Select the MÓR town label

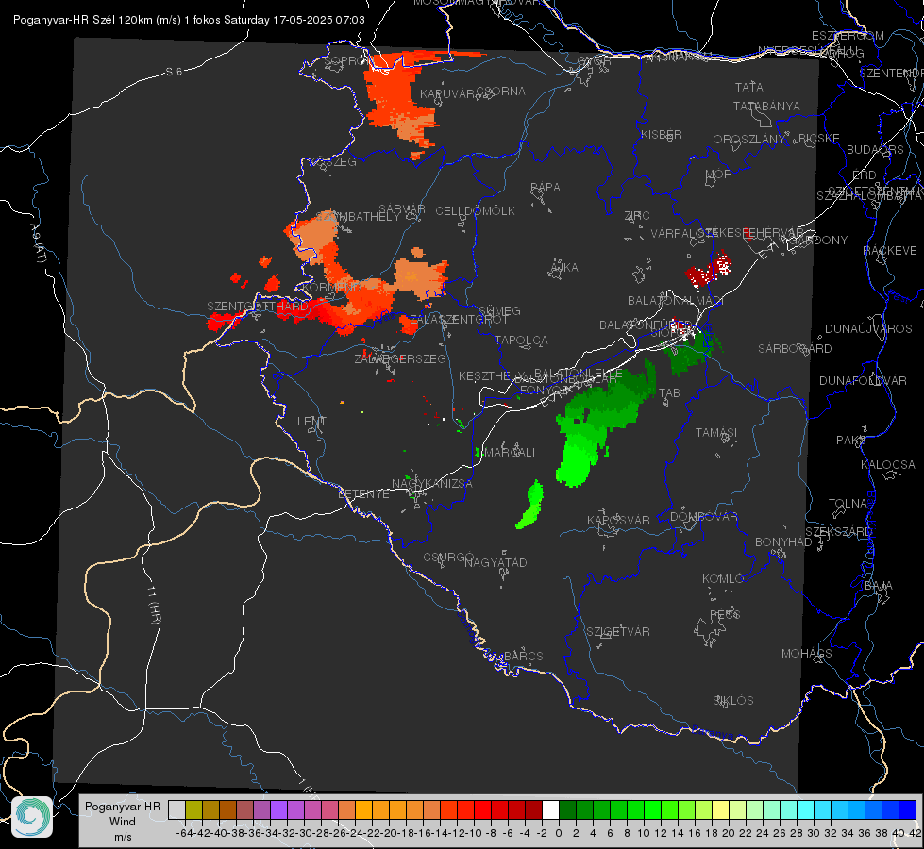click(719, 174)
